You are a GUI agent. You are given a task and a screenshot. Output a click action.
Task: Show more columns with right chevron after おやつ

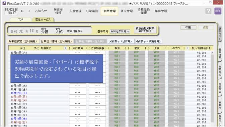187,48
